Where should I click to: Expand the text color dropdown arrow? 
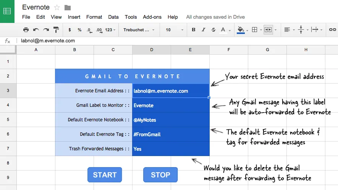click(x=230, y=31)
